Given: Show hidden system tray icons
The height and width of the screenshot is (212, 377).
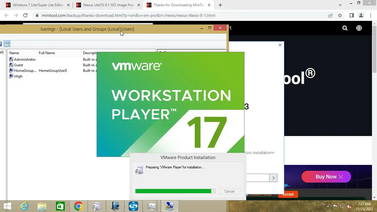Looking at the screenshot, I should pyautogui.click(x=328, y=206).
